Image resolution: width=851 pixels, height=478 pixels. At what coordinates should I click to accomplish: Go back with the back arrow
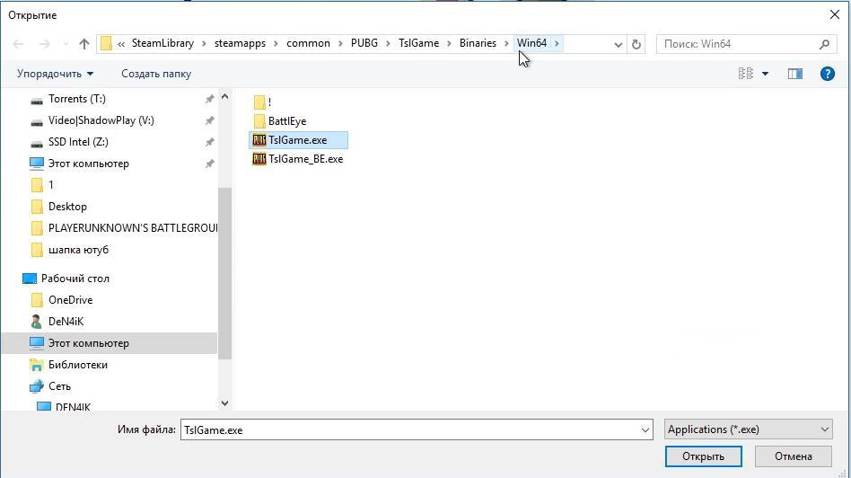18,44
